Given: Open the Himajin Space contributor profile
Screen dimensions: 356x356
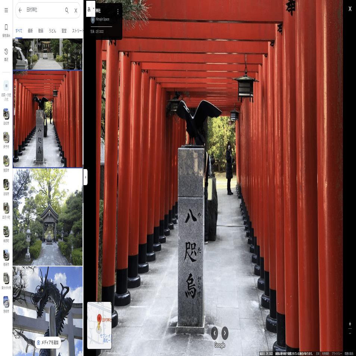Looking at the screenshot, I should coord(102,19).
